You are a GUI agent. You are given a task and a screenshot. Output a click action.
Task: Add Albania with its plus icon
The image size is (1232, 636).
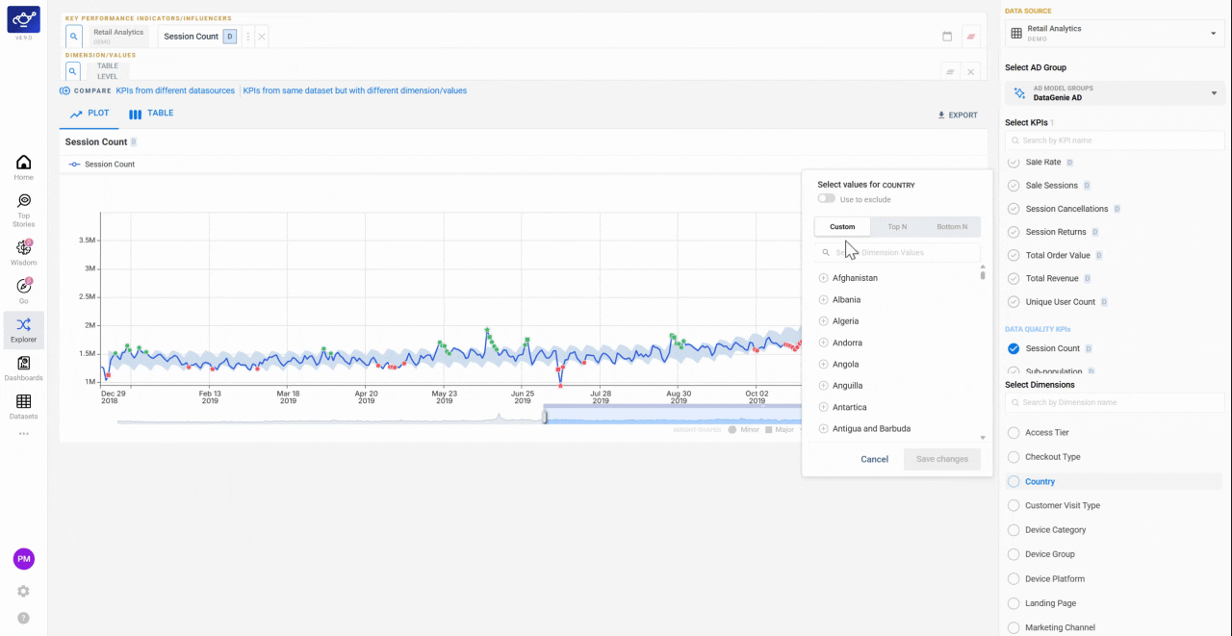823,300
